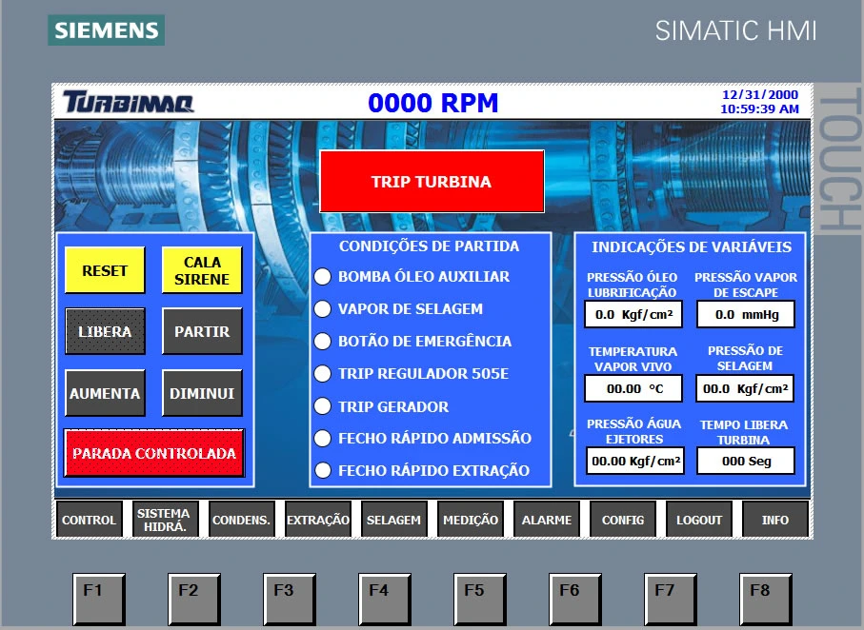Click the yellow RESET button
Image resolution: width=864 pixels, height=630 pixels.
(x=105, y=270)
